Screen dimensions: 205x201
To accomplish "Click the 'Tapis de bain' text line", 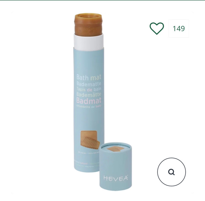I will (89, 89).
